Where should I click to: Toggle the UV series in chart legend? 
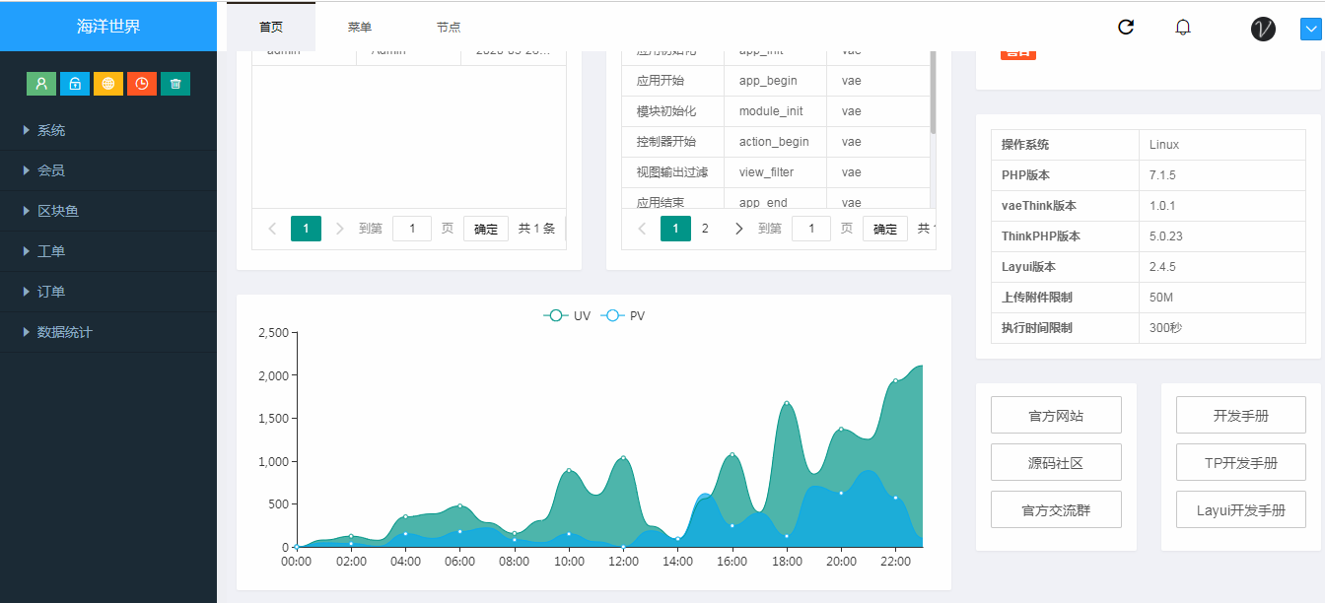point(568,316)
